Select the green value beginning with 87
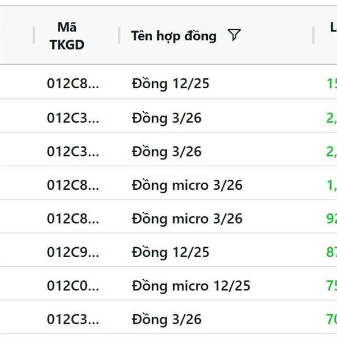This screenshot has width=337, height=337. 331,252
